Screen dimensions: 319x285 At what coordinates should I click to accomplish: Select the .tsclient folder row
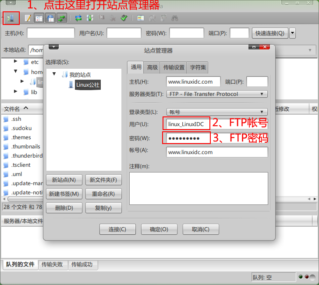point(23,165)
